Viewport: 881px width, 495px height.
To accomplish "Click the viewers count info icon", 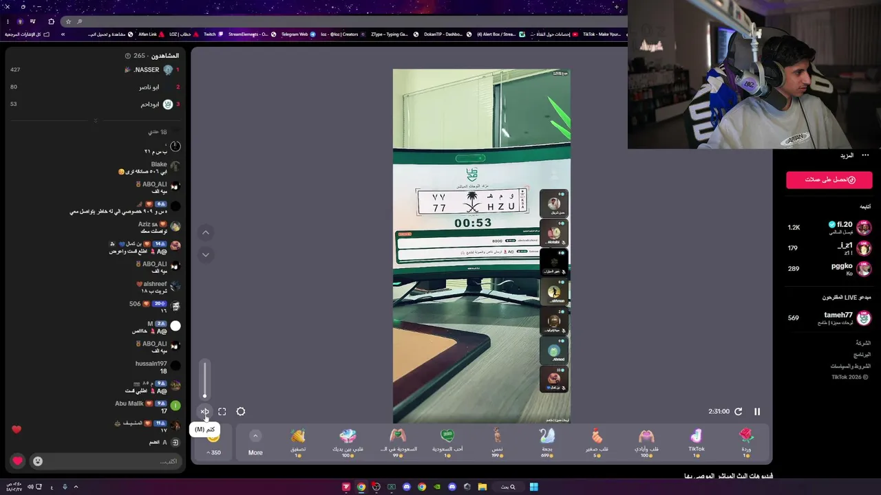I will pos(128,56).
